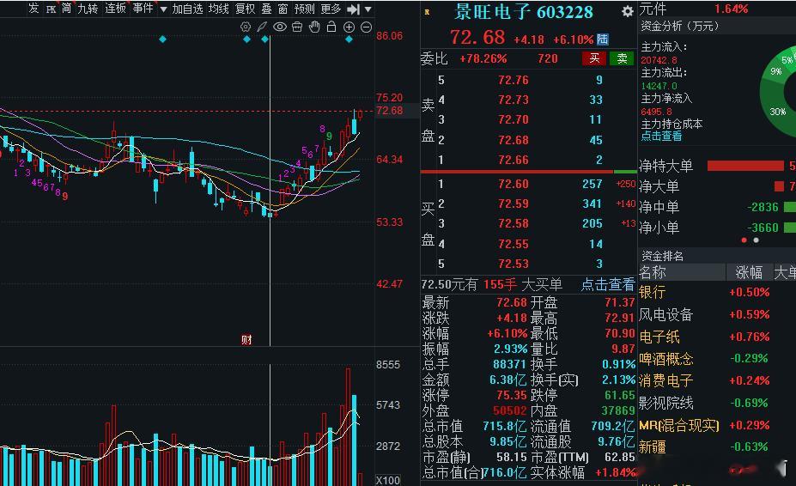
Task: Open the 预测 forecast option
Action: 304,9
